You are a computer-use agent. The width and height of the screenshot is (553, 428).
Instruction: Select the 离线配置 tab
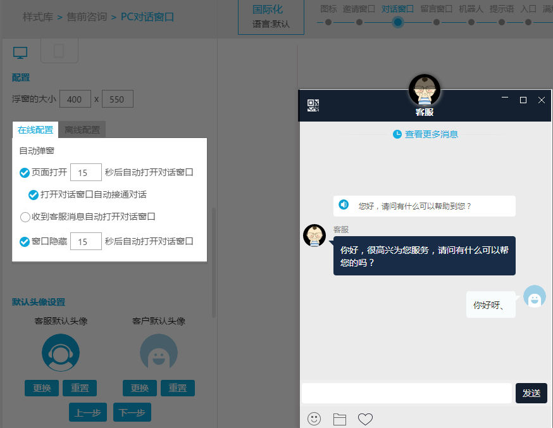(82, 130)
